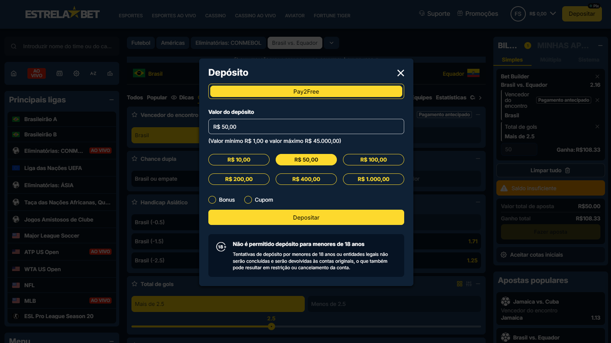Viewport: 611px width, 343px height.
Task: Close the Depósito dialog
Action: click(400, 73)
